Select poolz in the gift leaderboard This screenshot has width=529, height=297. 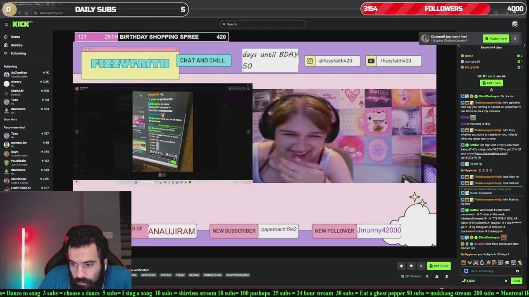click(469, 56)
